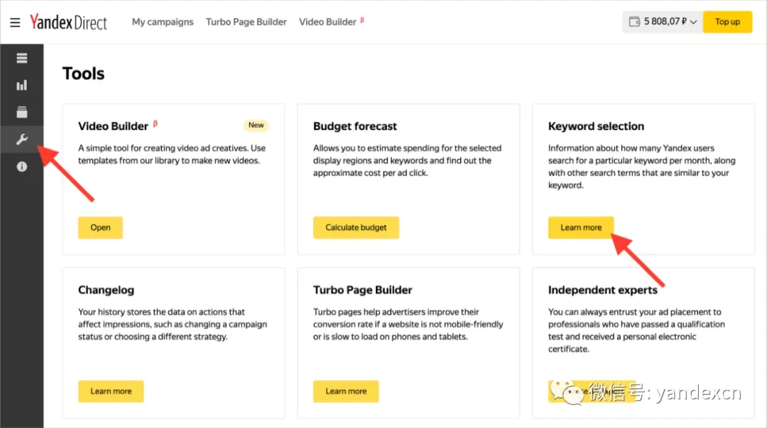Click the Budget forecast card title
Viewport: 767px width, 428px height.
coord(355,126)
